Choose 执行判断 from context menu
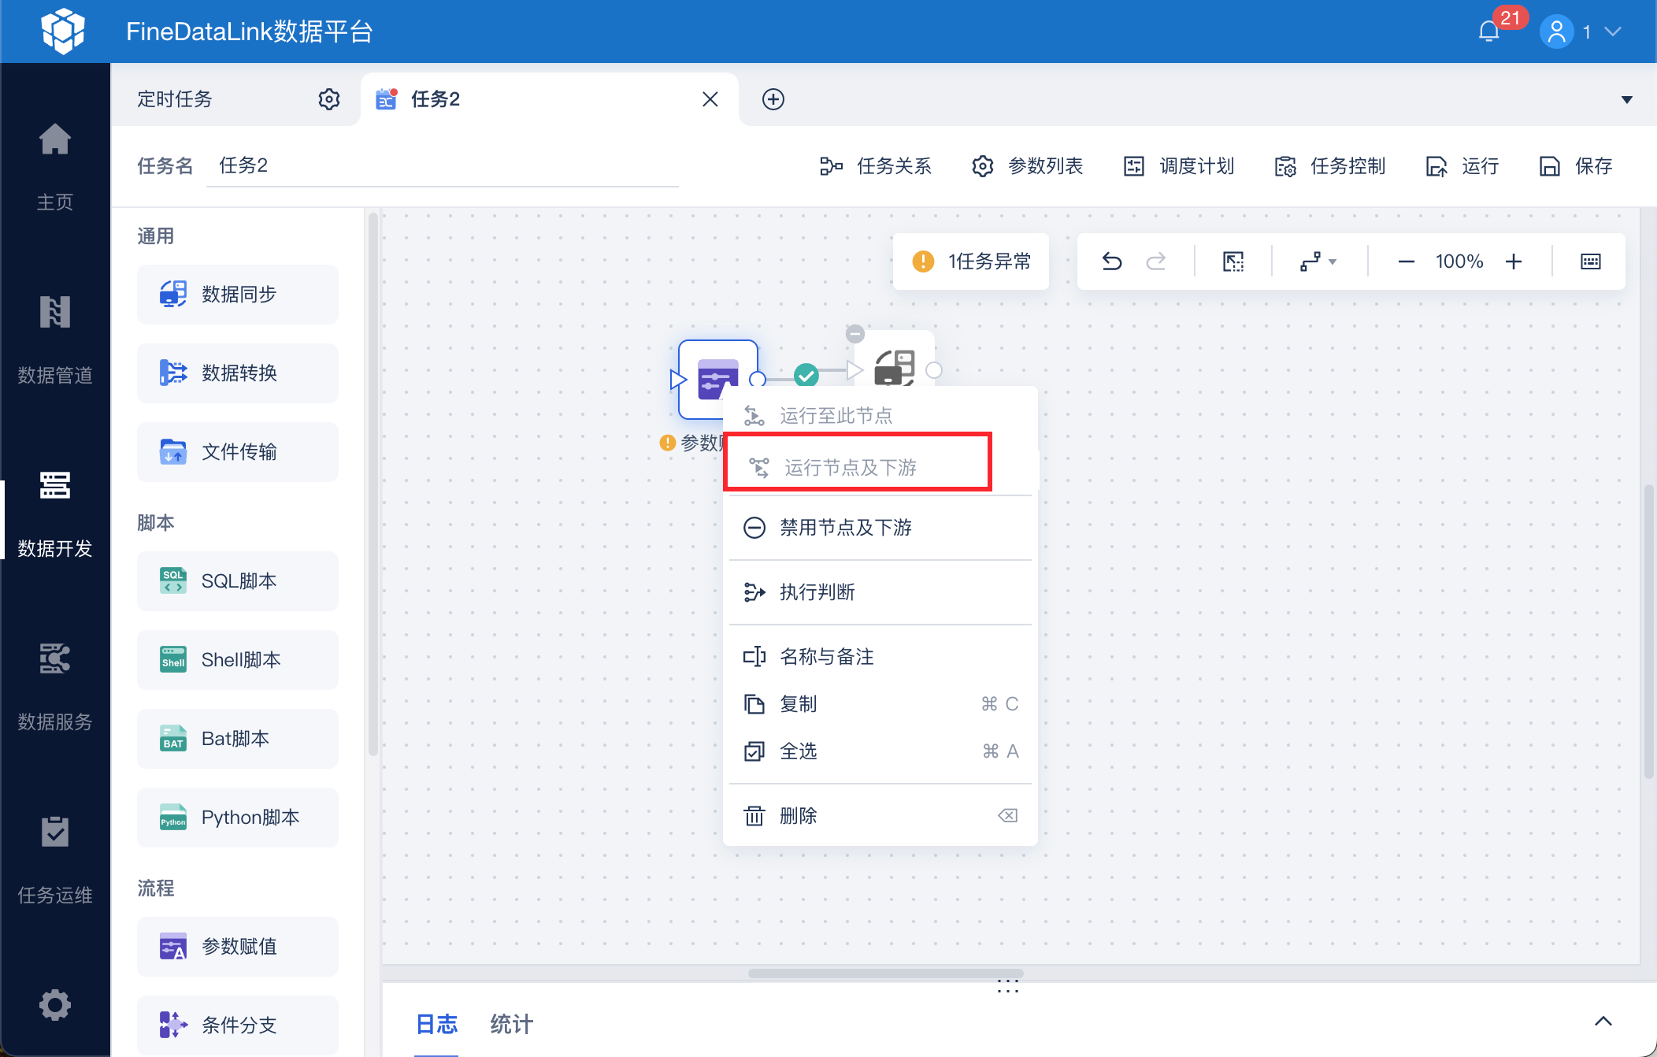 point(817,592)
